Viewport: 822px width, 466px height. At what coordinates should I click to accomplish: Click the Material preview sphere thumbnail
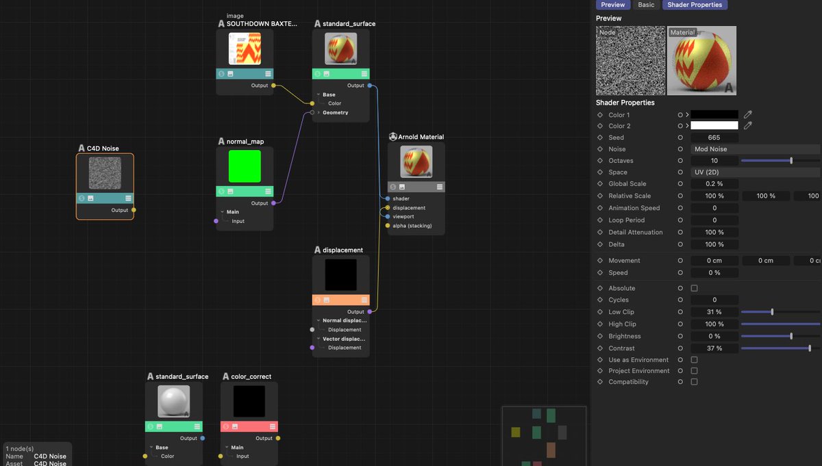702,60
